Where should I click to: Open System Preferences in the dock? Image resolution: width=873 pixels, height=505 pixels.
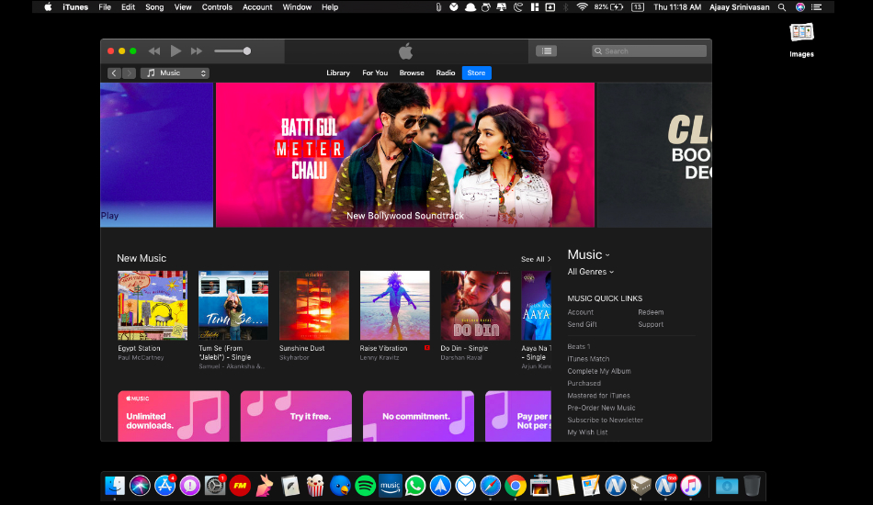pos(215,486)
